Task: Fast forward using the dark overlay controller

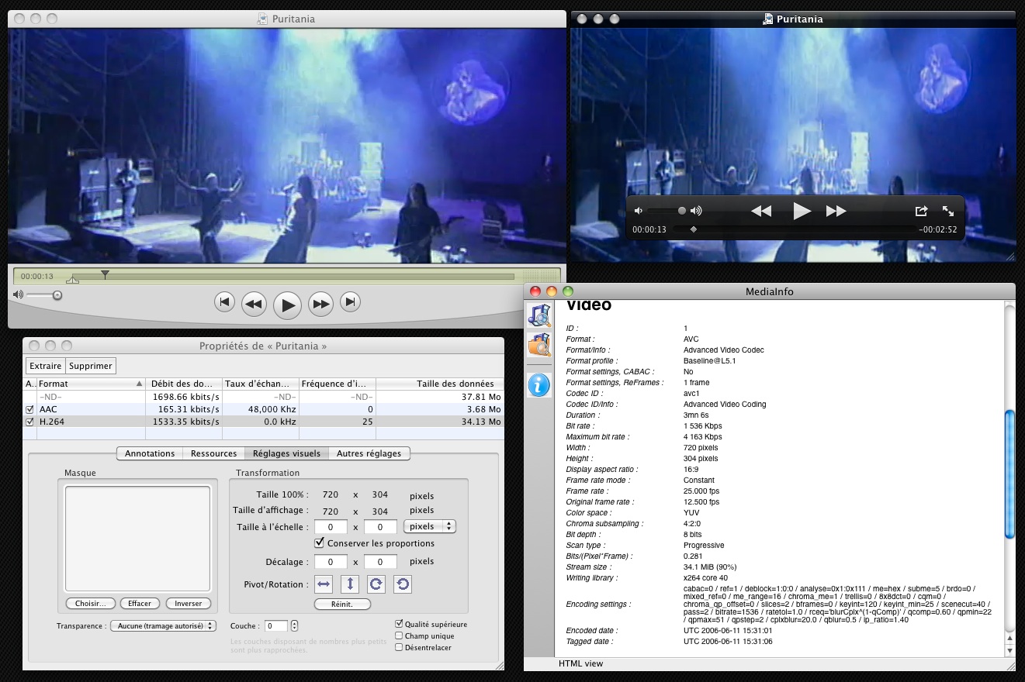Action: [x=836, y=211]
